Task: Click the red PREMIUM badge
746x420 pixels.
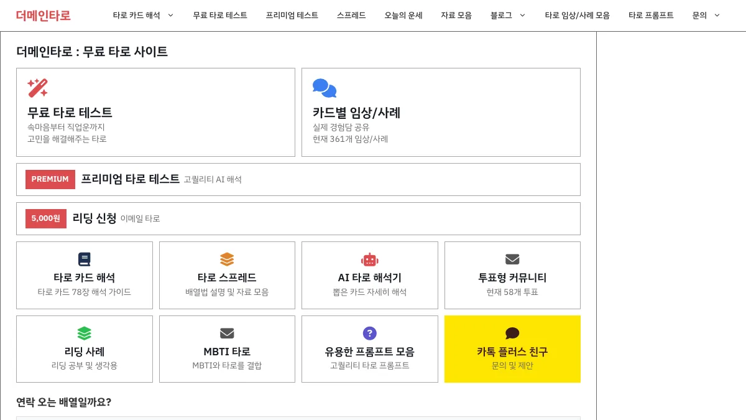Action: point(50,179)
